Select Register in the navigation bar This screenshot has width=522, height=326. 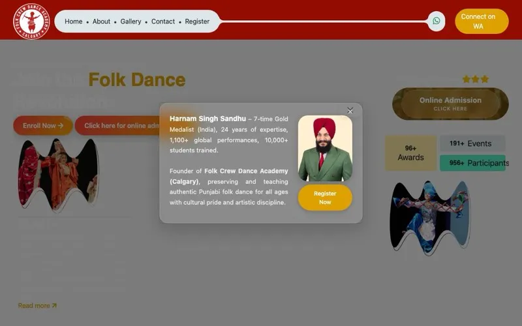[197, 22]
